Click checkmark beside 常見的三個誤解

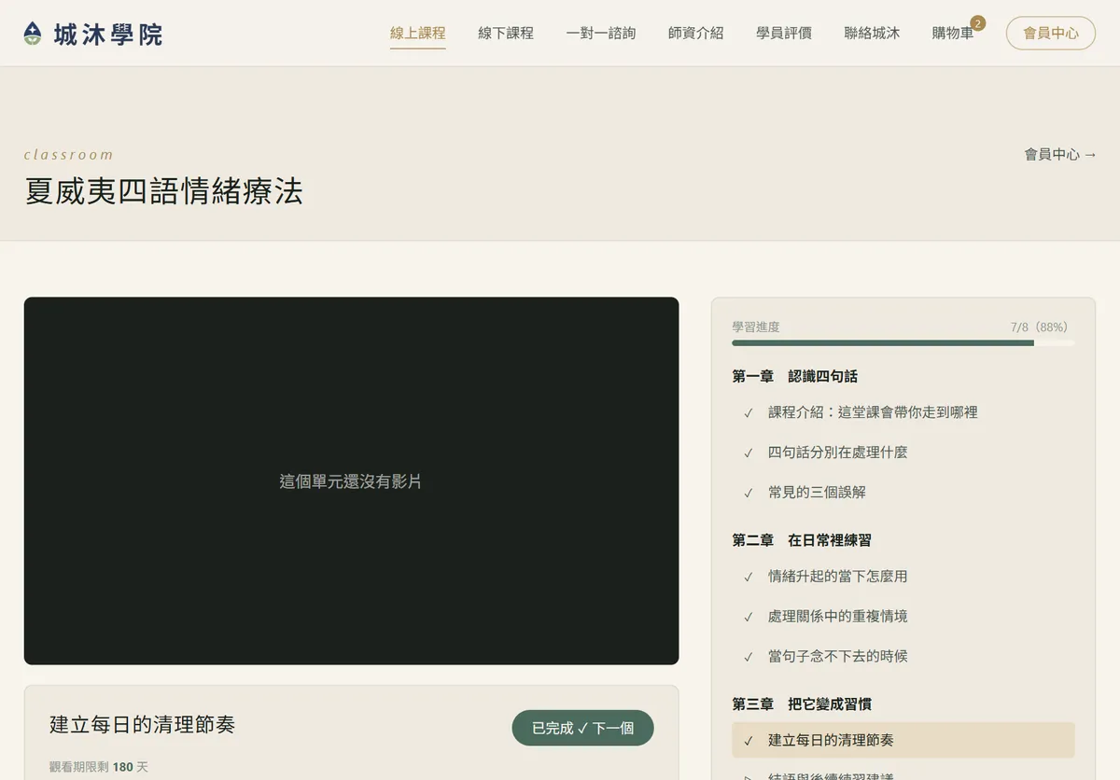749,493
